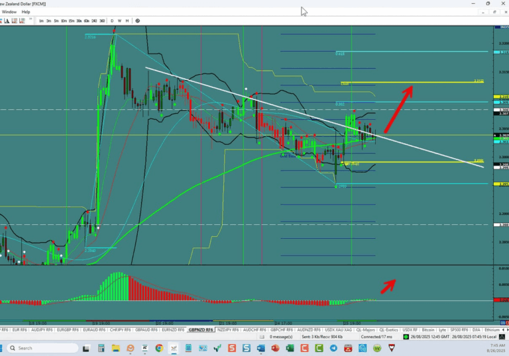Switch to the AUDCHF RF6 chart tab
The width and height of the screenshot is (509, 356).
(x=254, y=330)
